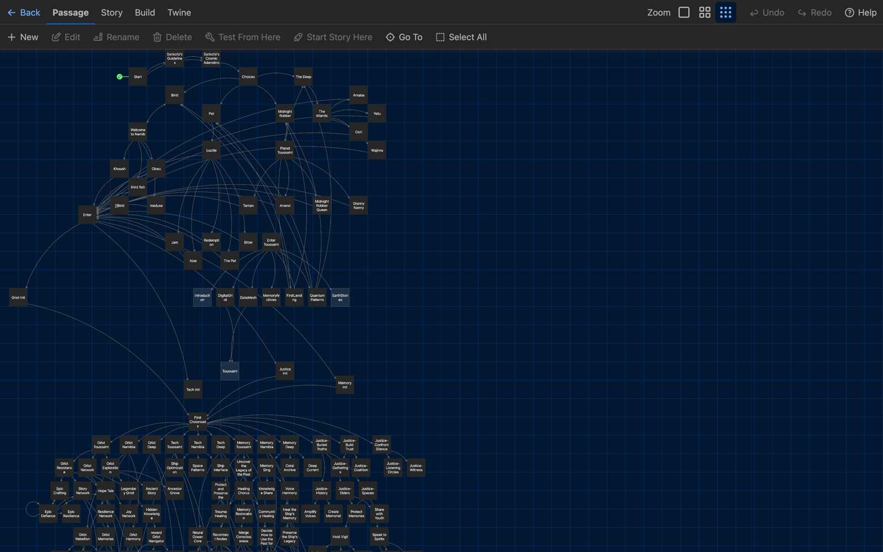The image size is (883, 552).
Task: Create a New passage
Action: tap(23, 37)
